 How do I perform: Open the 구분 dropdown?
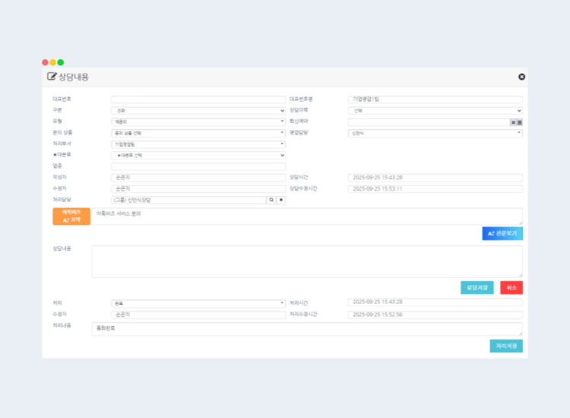coord(198,110)
